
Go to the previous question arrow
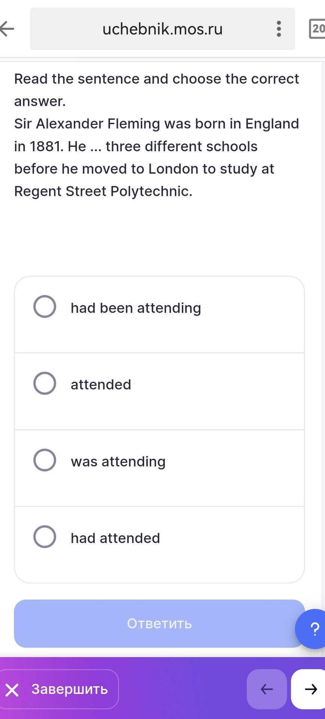pyautogui.click(x=267, y=689)
